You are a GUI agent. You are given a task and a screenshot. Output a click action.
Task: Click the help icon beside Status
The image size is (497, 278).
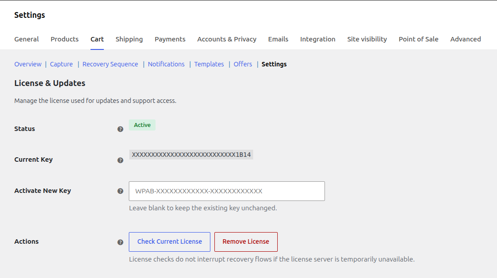click(120, 129)
